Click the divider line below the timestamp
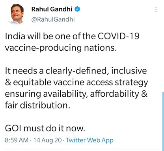 (x=82, y=149)
